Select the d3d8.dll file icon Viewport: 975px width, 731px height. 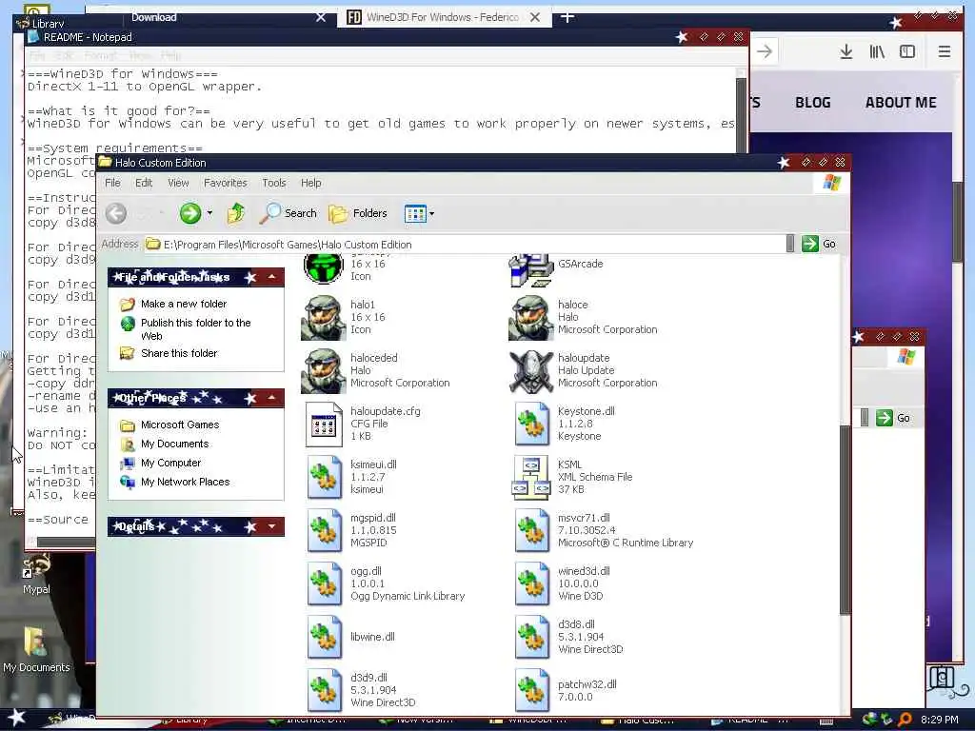531,637
